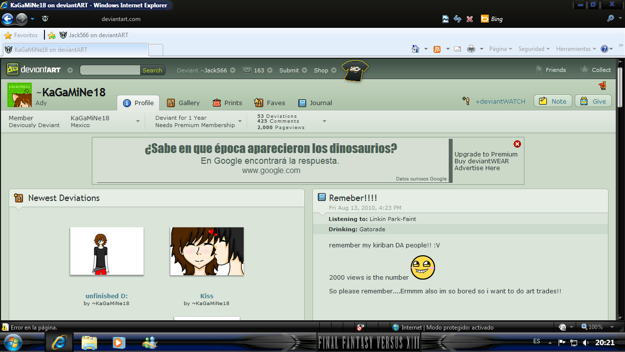This screenshot has height=352, width=625.
Task: Switch to the Profile tab
Action: pos(138,103)
